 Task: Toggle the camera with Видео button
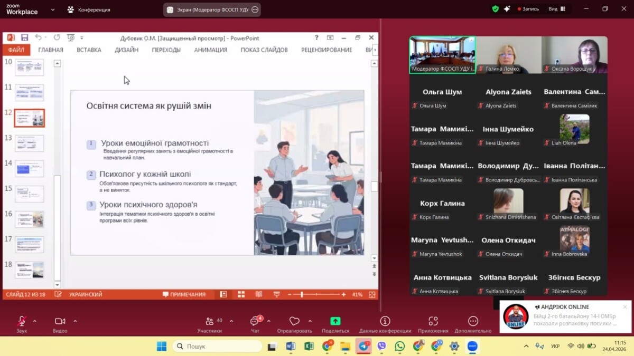coord(60,321)
